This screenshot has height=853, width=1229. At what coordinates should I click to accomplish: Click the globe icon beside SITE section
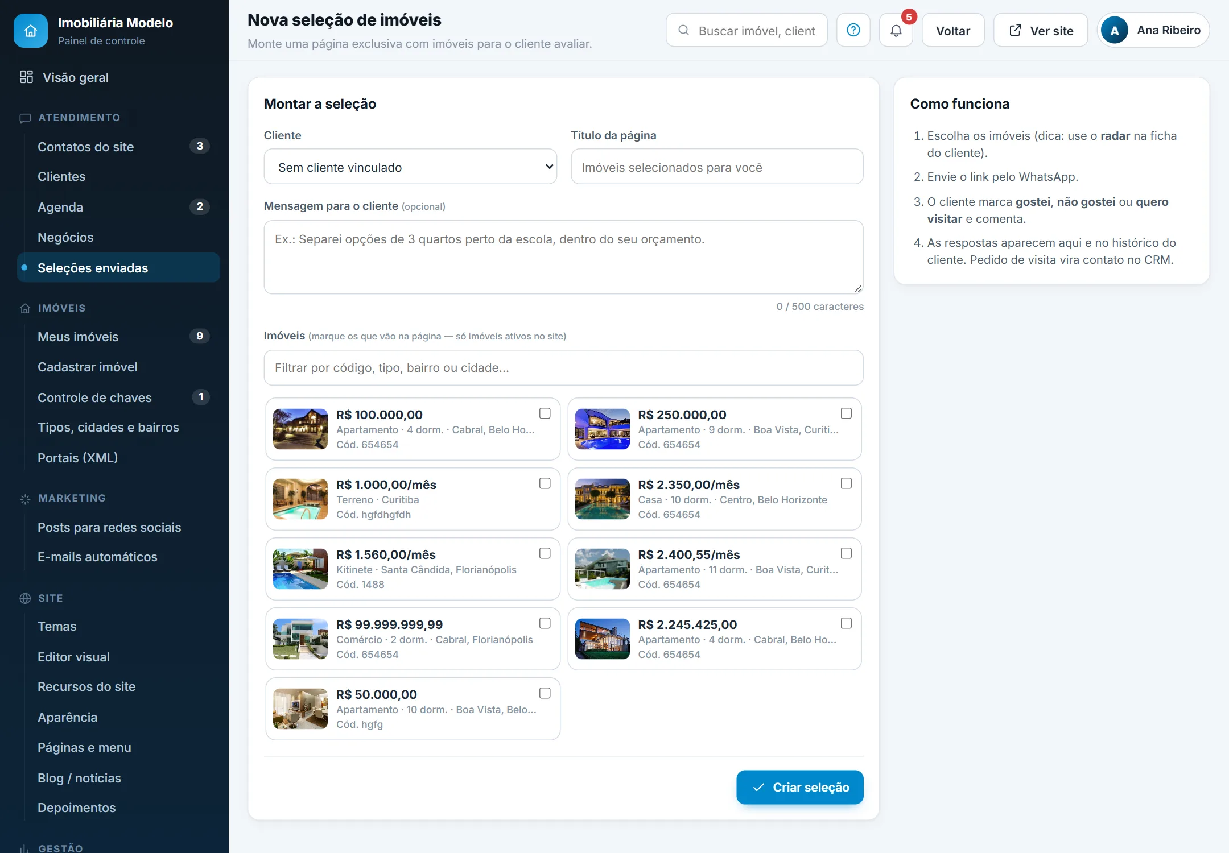tap(25, 598)
